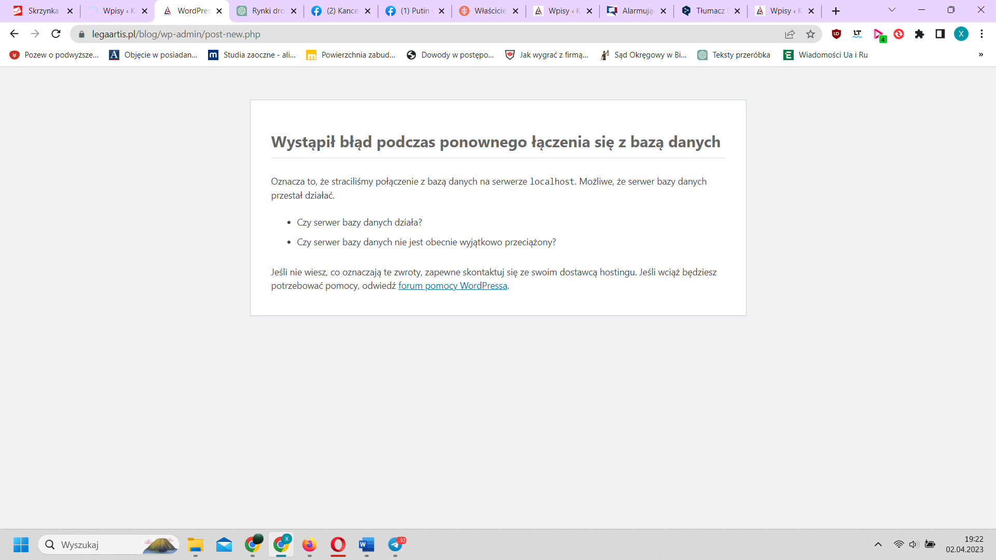Close the Rynki dro tab
The image size is (996, 560).
(x=294, y=11)
